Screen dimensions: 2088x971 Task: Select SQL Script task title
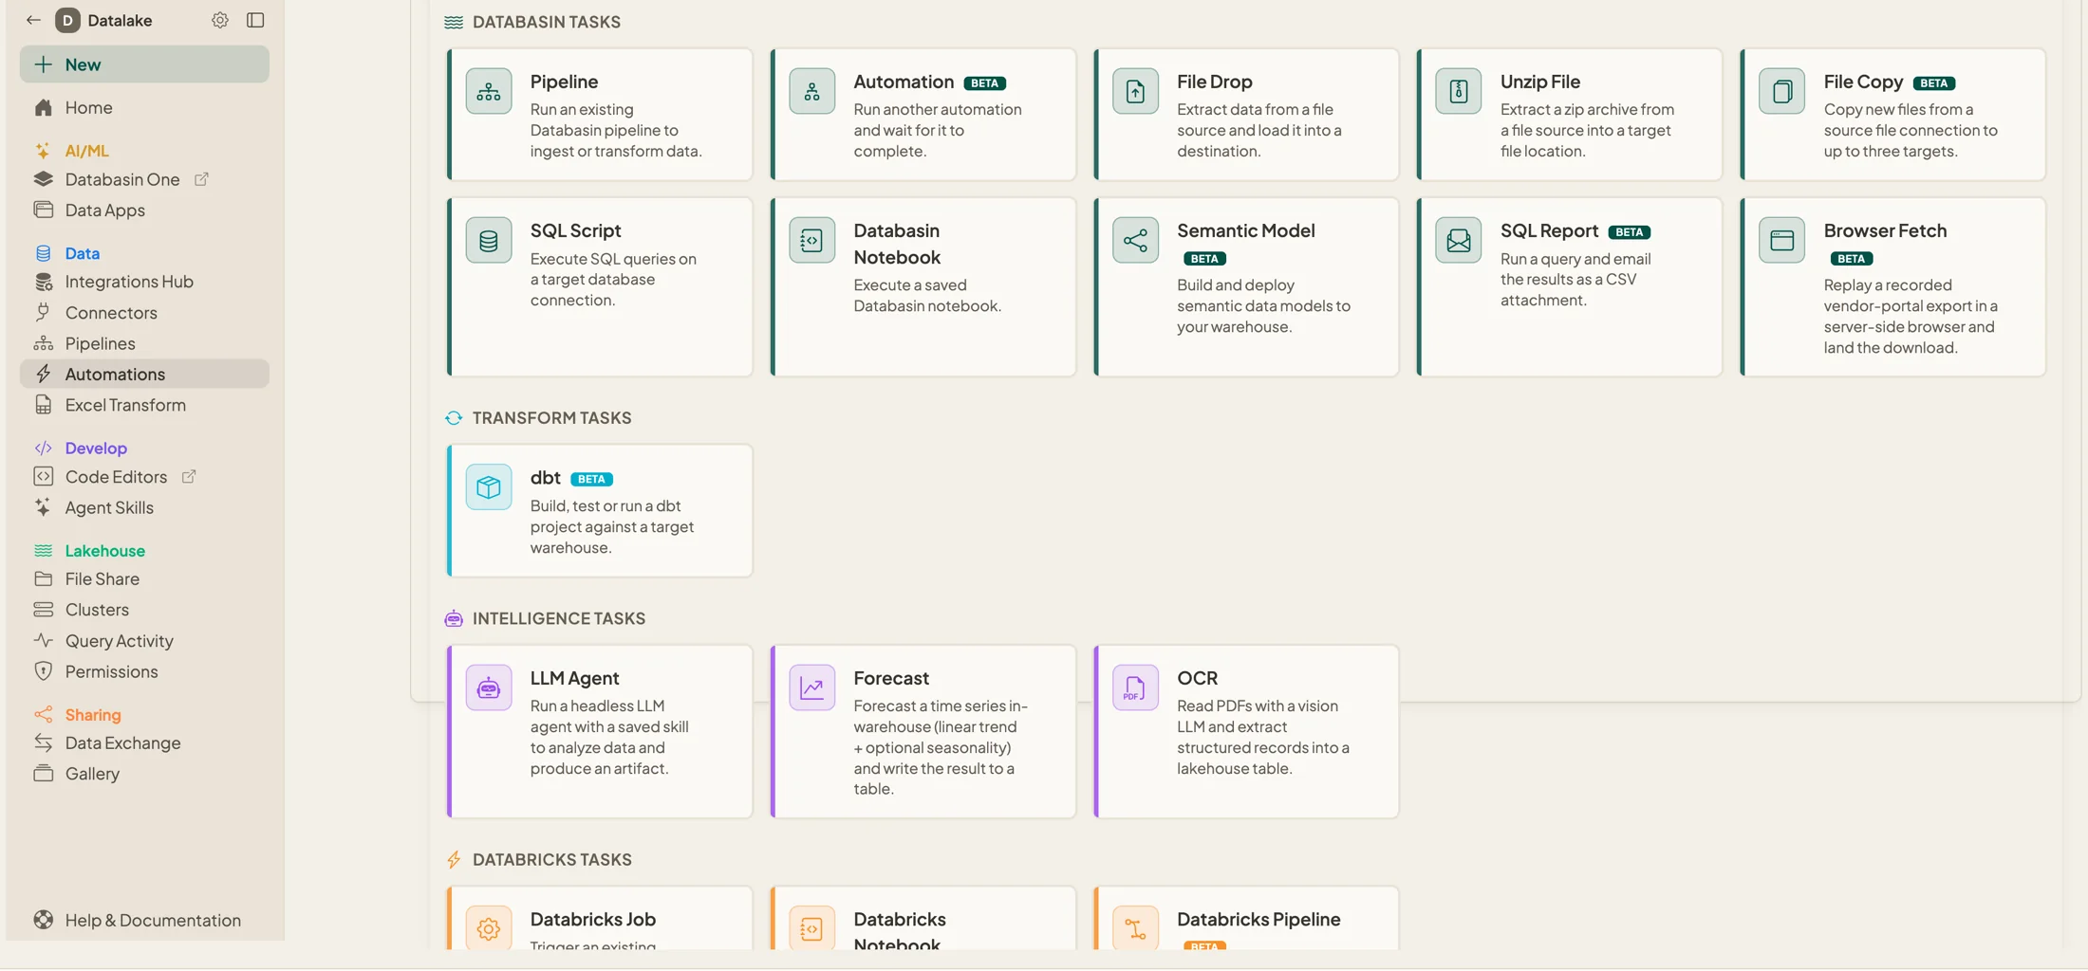[x=575, y=231]
